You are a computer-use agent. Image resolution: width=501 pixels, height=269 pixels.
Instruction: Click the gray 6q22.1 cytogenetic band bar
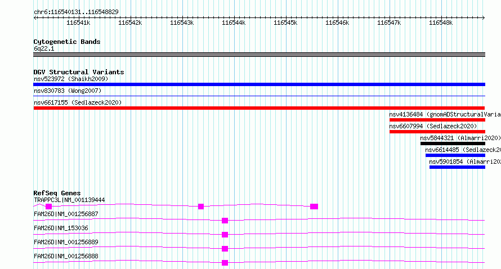(259, 55)
